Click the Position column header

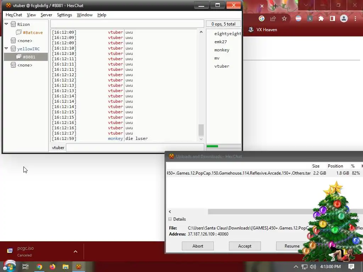click(335, 166)
